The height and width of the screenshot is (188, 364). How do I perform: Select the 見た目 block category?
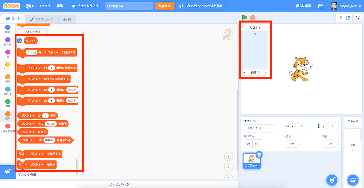pos(8,41)
